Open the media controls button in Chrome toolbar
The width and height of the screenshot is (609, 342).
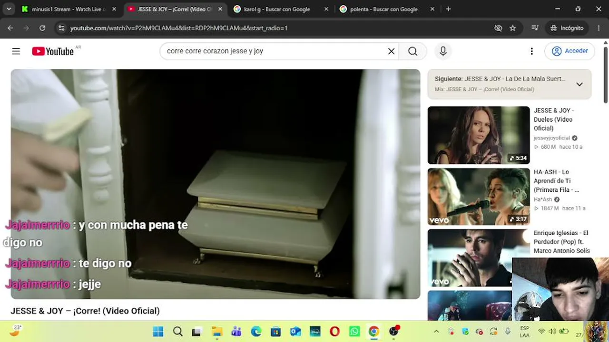coord(535,28)
